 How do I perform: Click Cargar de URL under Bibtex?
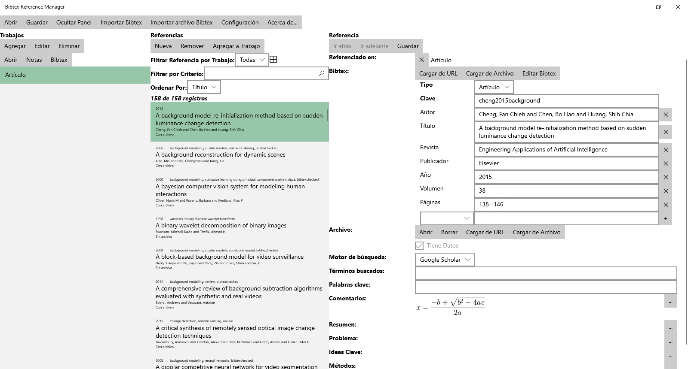pyautogui.click(x=438, y=73)
